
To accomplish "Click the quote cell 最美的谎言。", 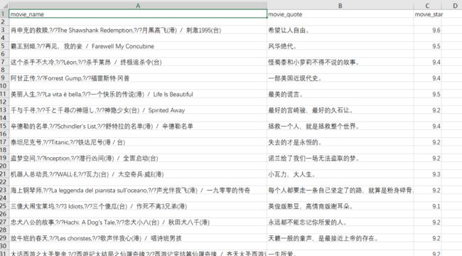I will [x=340, y=94].
